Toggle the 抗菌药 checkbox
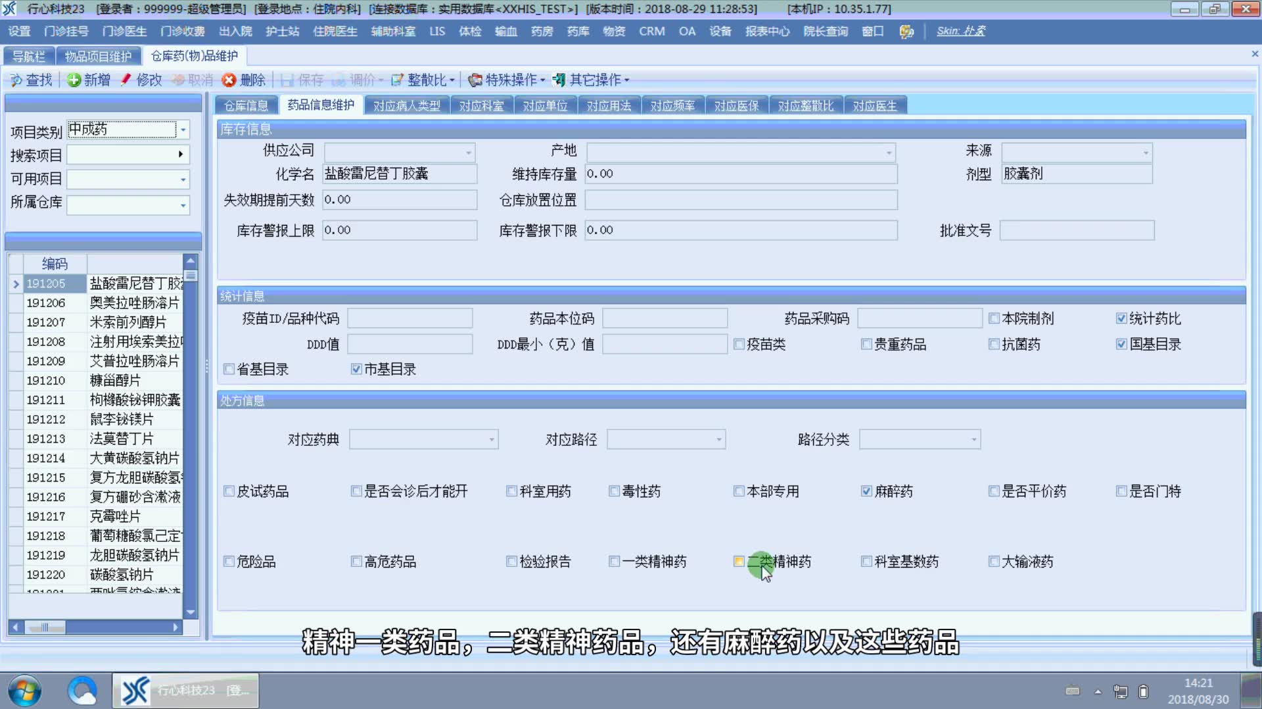1262x709 pixels. click(x=994, y=344)
